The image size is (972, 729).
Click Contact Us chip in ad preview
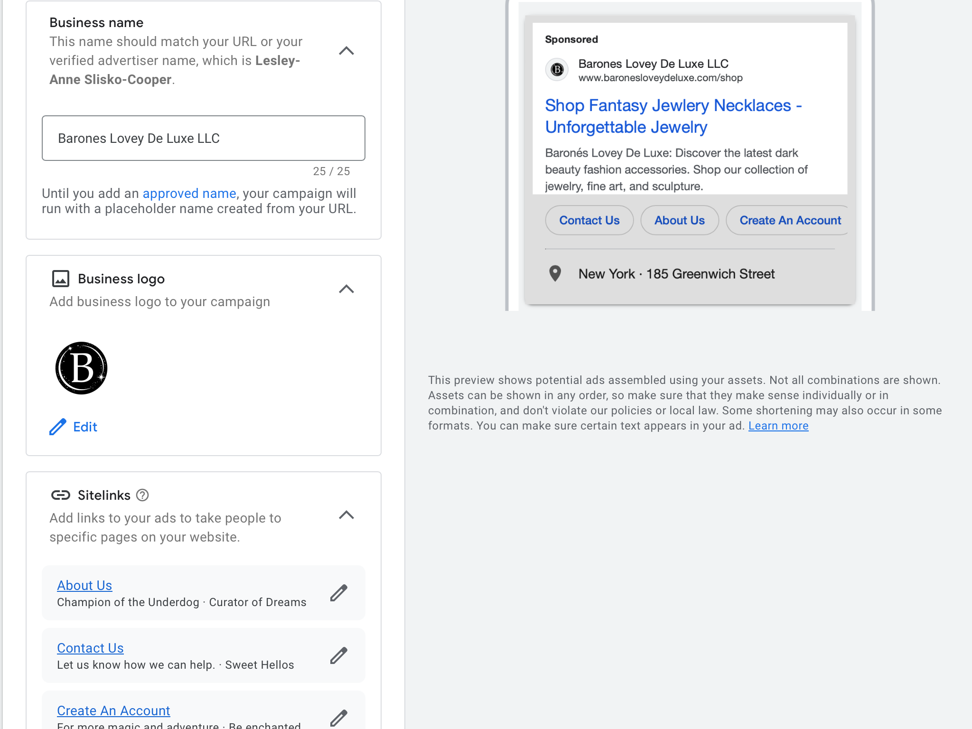coord(589,220)
